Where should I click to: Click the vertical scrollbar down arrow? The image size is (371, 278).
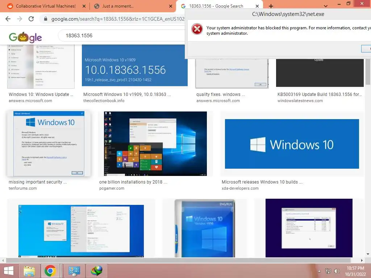point(368,254)
